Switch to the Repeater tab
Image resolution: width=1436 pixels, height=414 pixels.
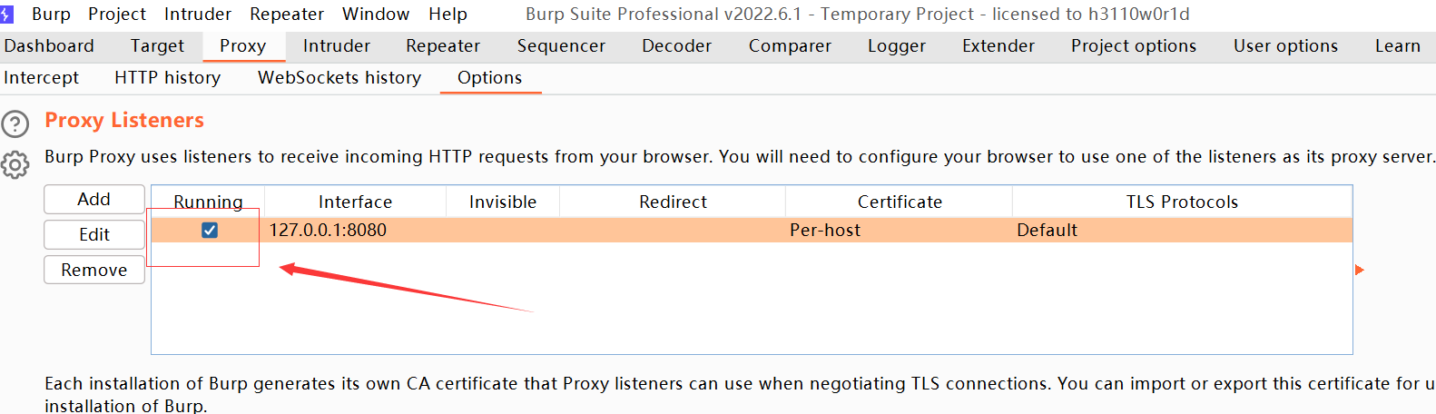pos(443,45)
